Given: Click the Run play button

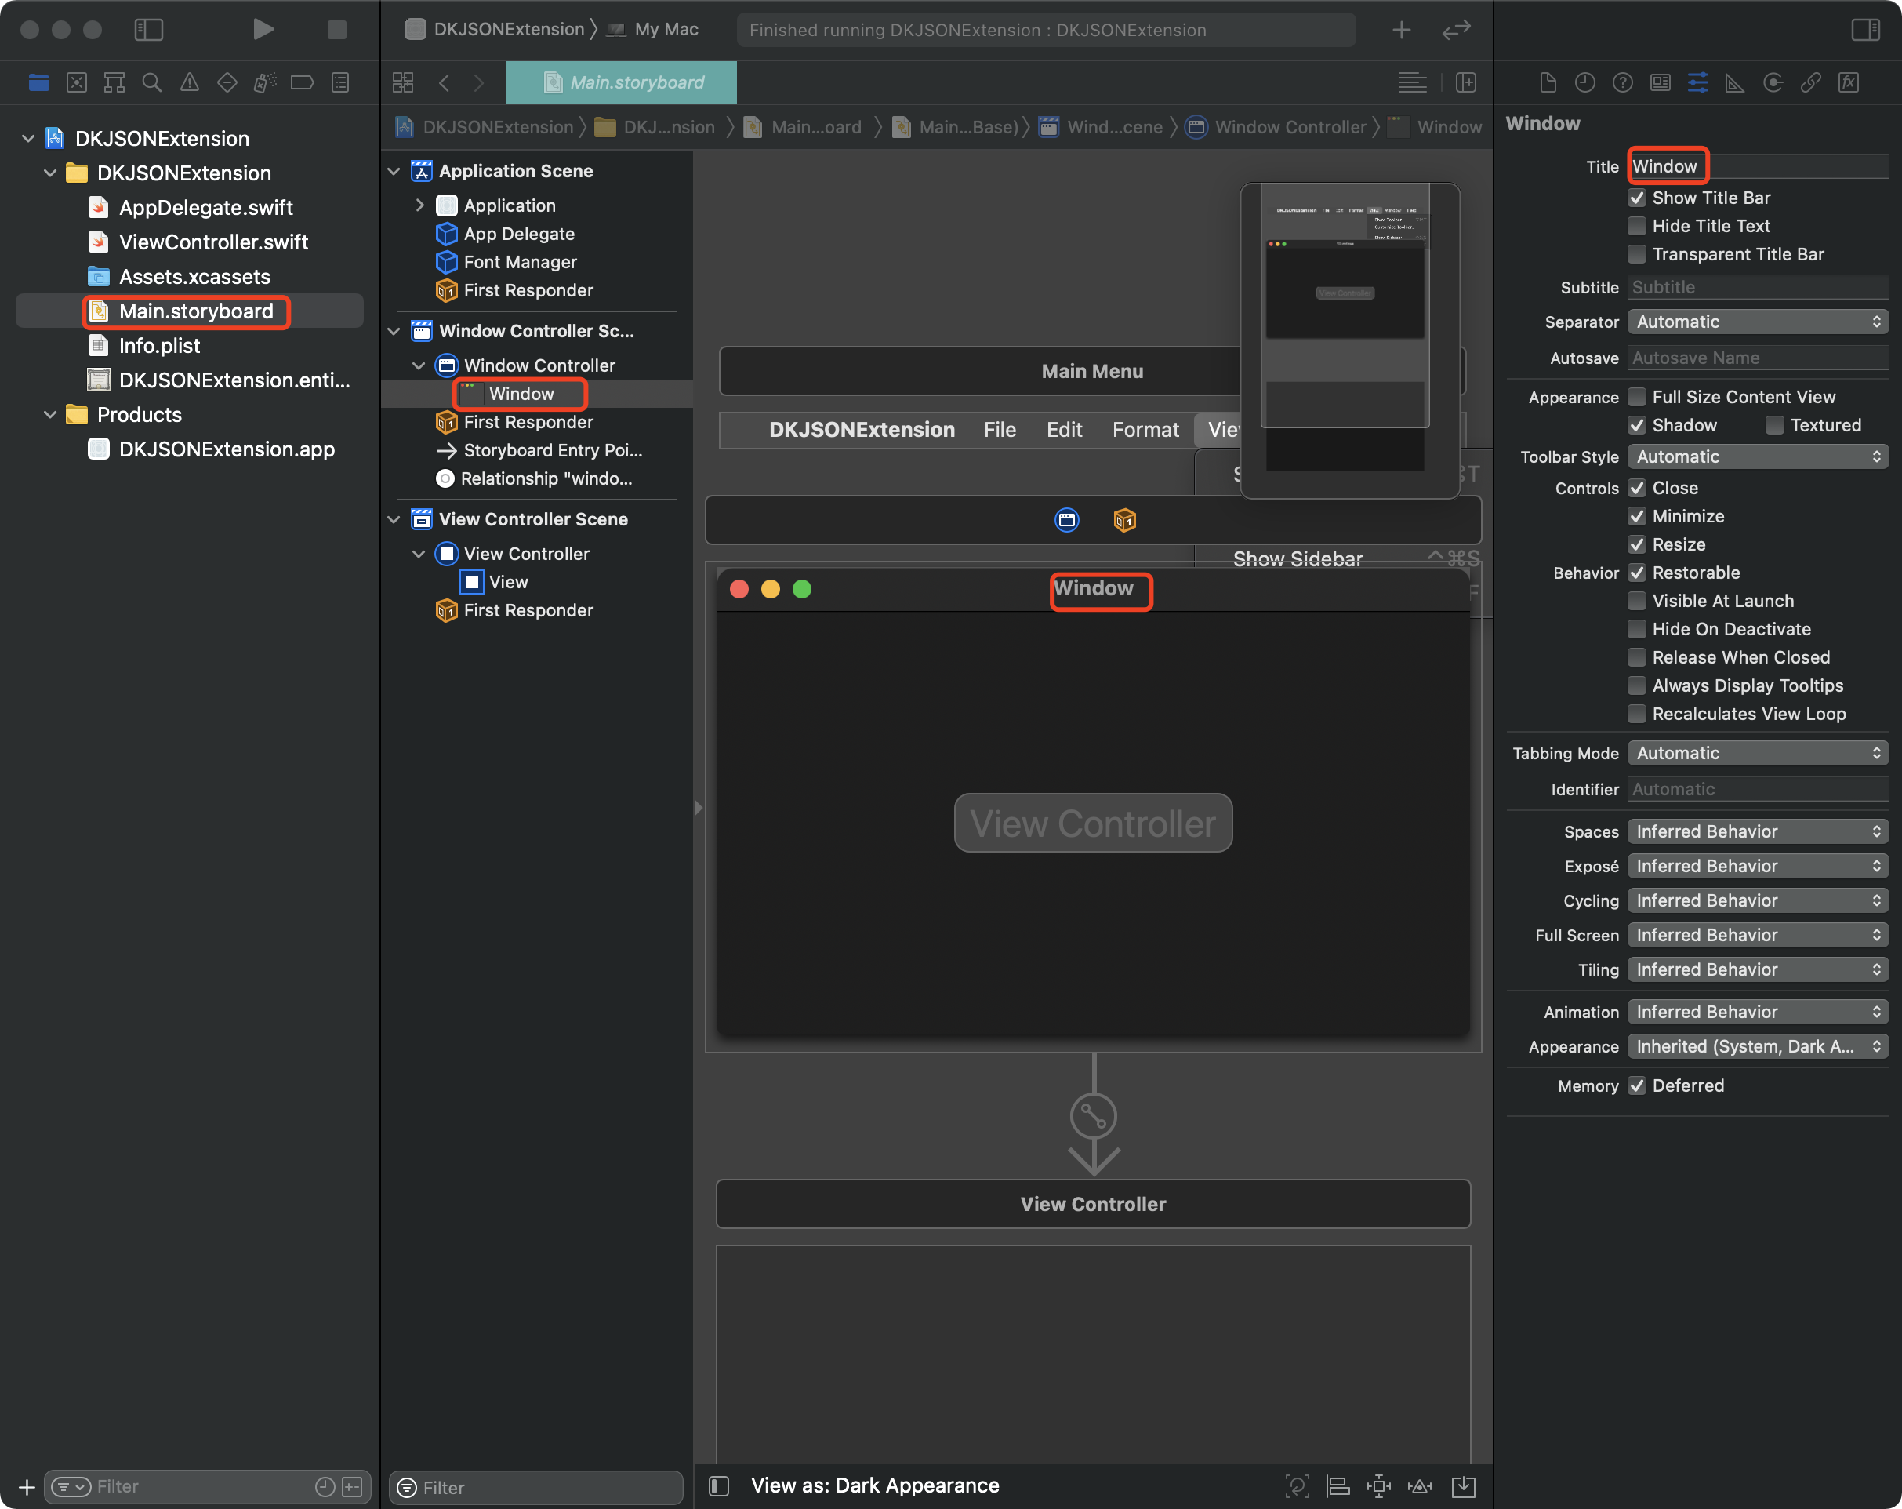Looking at the screenshot, I should tap(262, 29).
